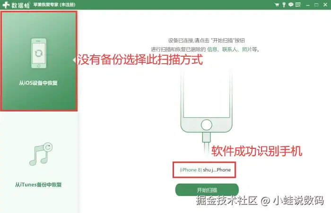Image resolution: width=331 pixels, height=213 pixels.
Task: Click the phone refresh icon in sidebar
Action: pyautogui.click(x=39, y=53)
